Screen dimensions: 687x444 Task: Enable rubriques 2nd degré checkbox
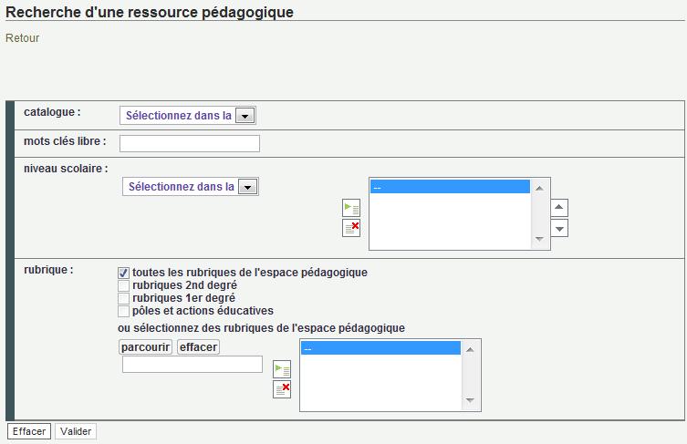123,285
